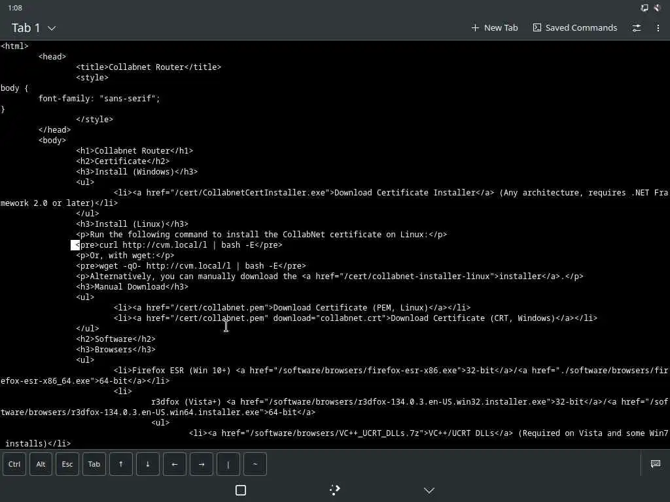Click the status bar display icon
The width and height of the screenshot is (670, 502).
644,8
